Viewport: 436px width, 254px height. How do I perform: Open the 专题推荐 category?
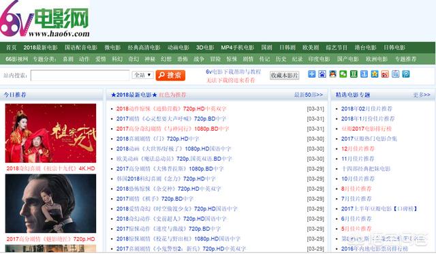coord(406,59)
